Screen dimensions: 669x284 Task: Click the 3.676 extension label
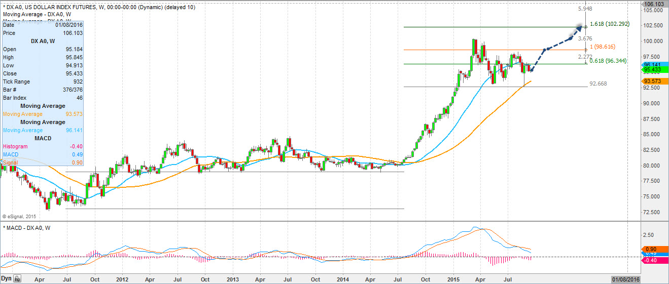pyautogui.click(x=585, y=38)
